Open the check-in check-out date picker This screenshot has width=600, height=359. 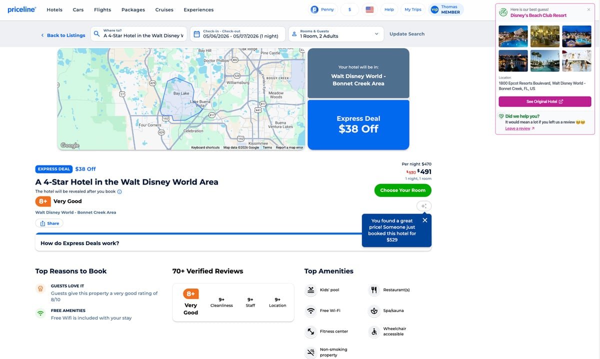coord(238,34)
